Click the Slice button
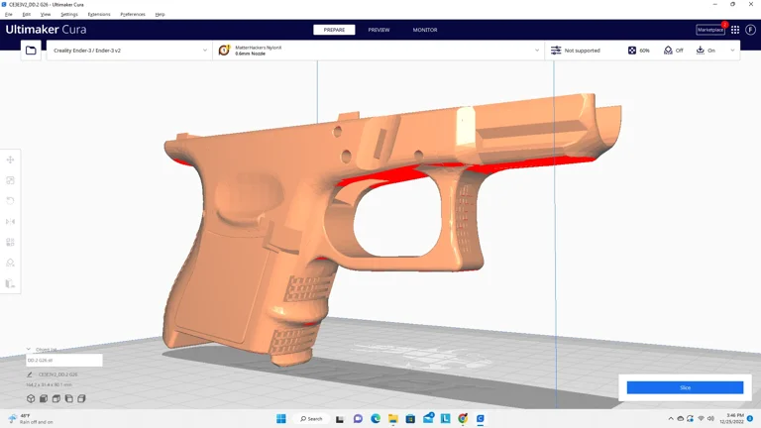761x428 pixels. coord(685,387)
